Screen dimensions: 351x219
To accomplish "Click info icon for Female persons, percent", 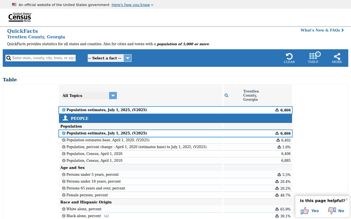I will click(x=64, y=195).
